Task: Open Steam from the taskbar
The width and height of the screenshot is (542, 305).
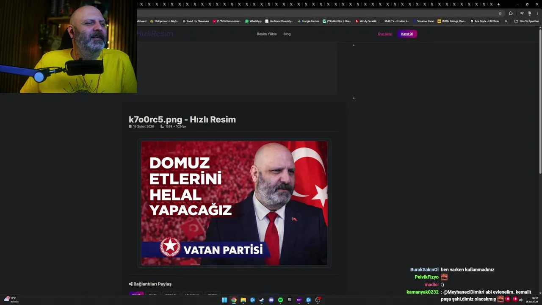Action: tap(262, 300)
